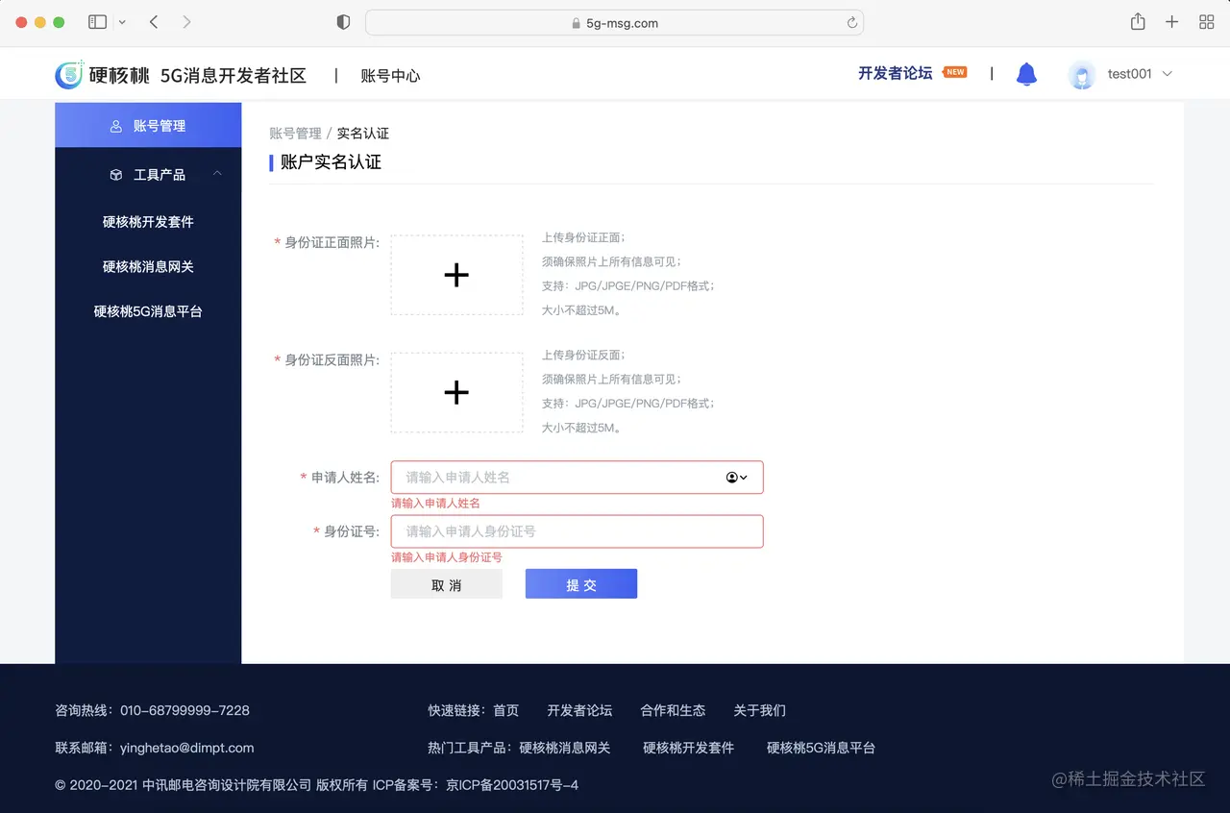
Task: Click footer 硬核桃5G消息平台 link
Action: tap(821, 748)
